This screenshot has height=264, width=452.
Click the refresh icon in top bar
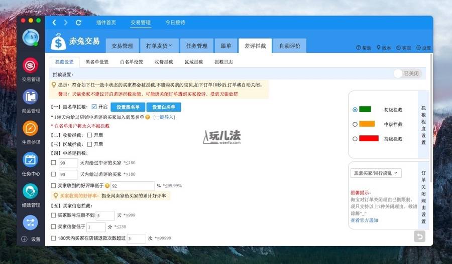pos(78,23)
